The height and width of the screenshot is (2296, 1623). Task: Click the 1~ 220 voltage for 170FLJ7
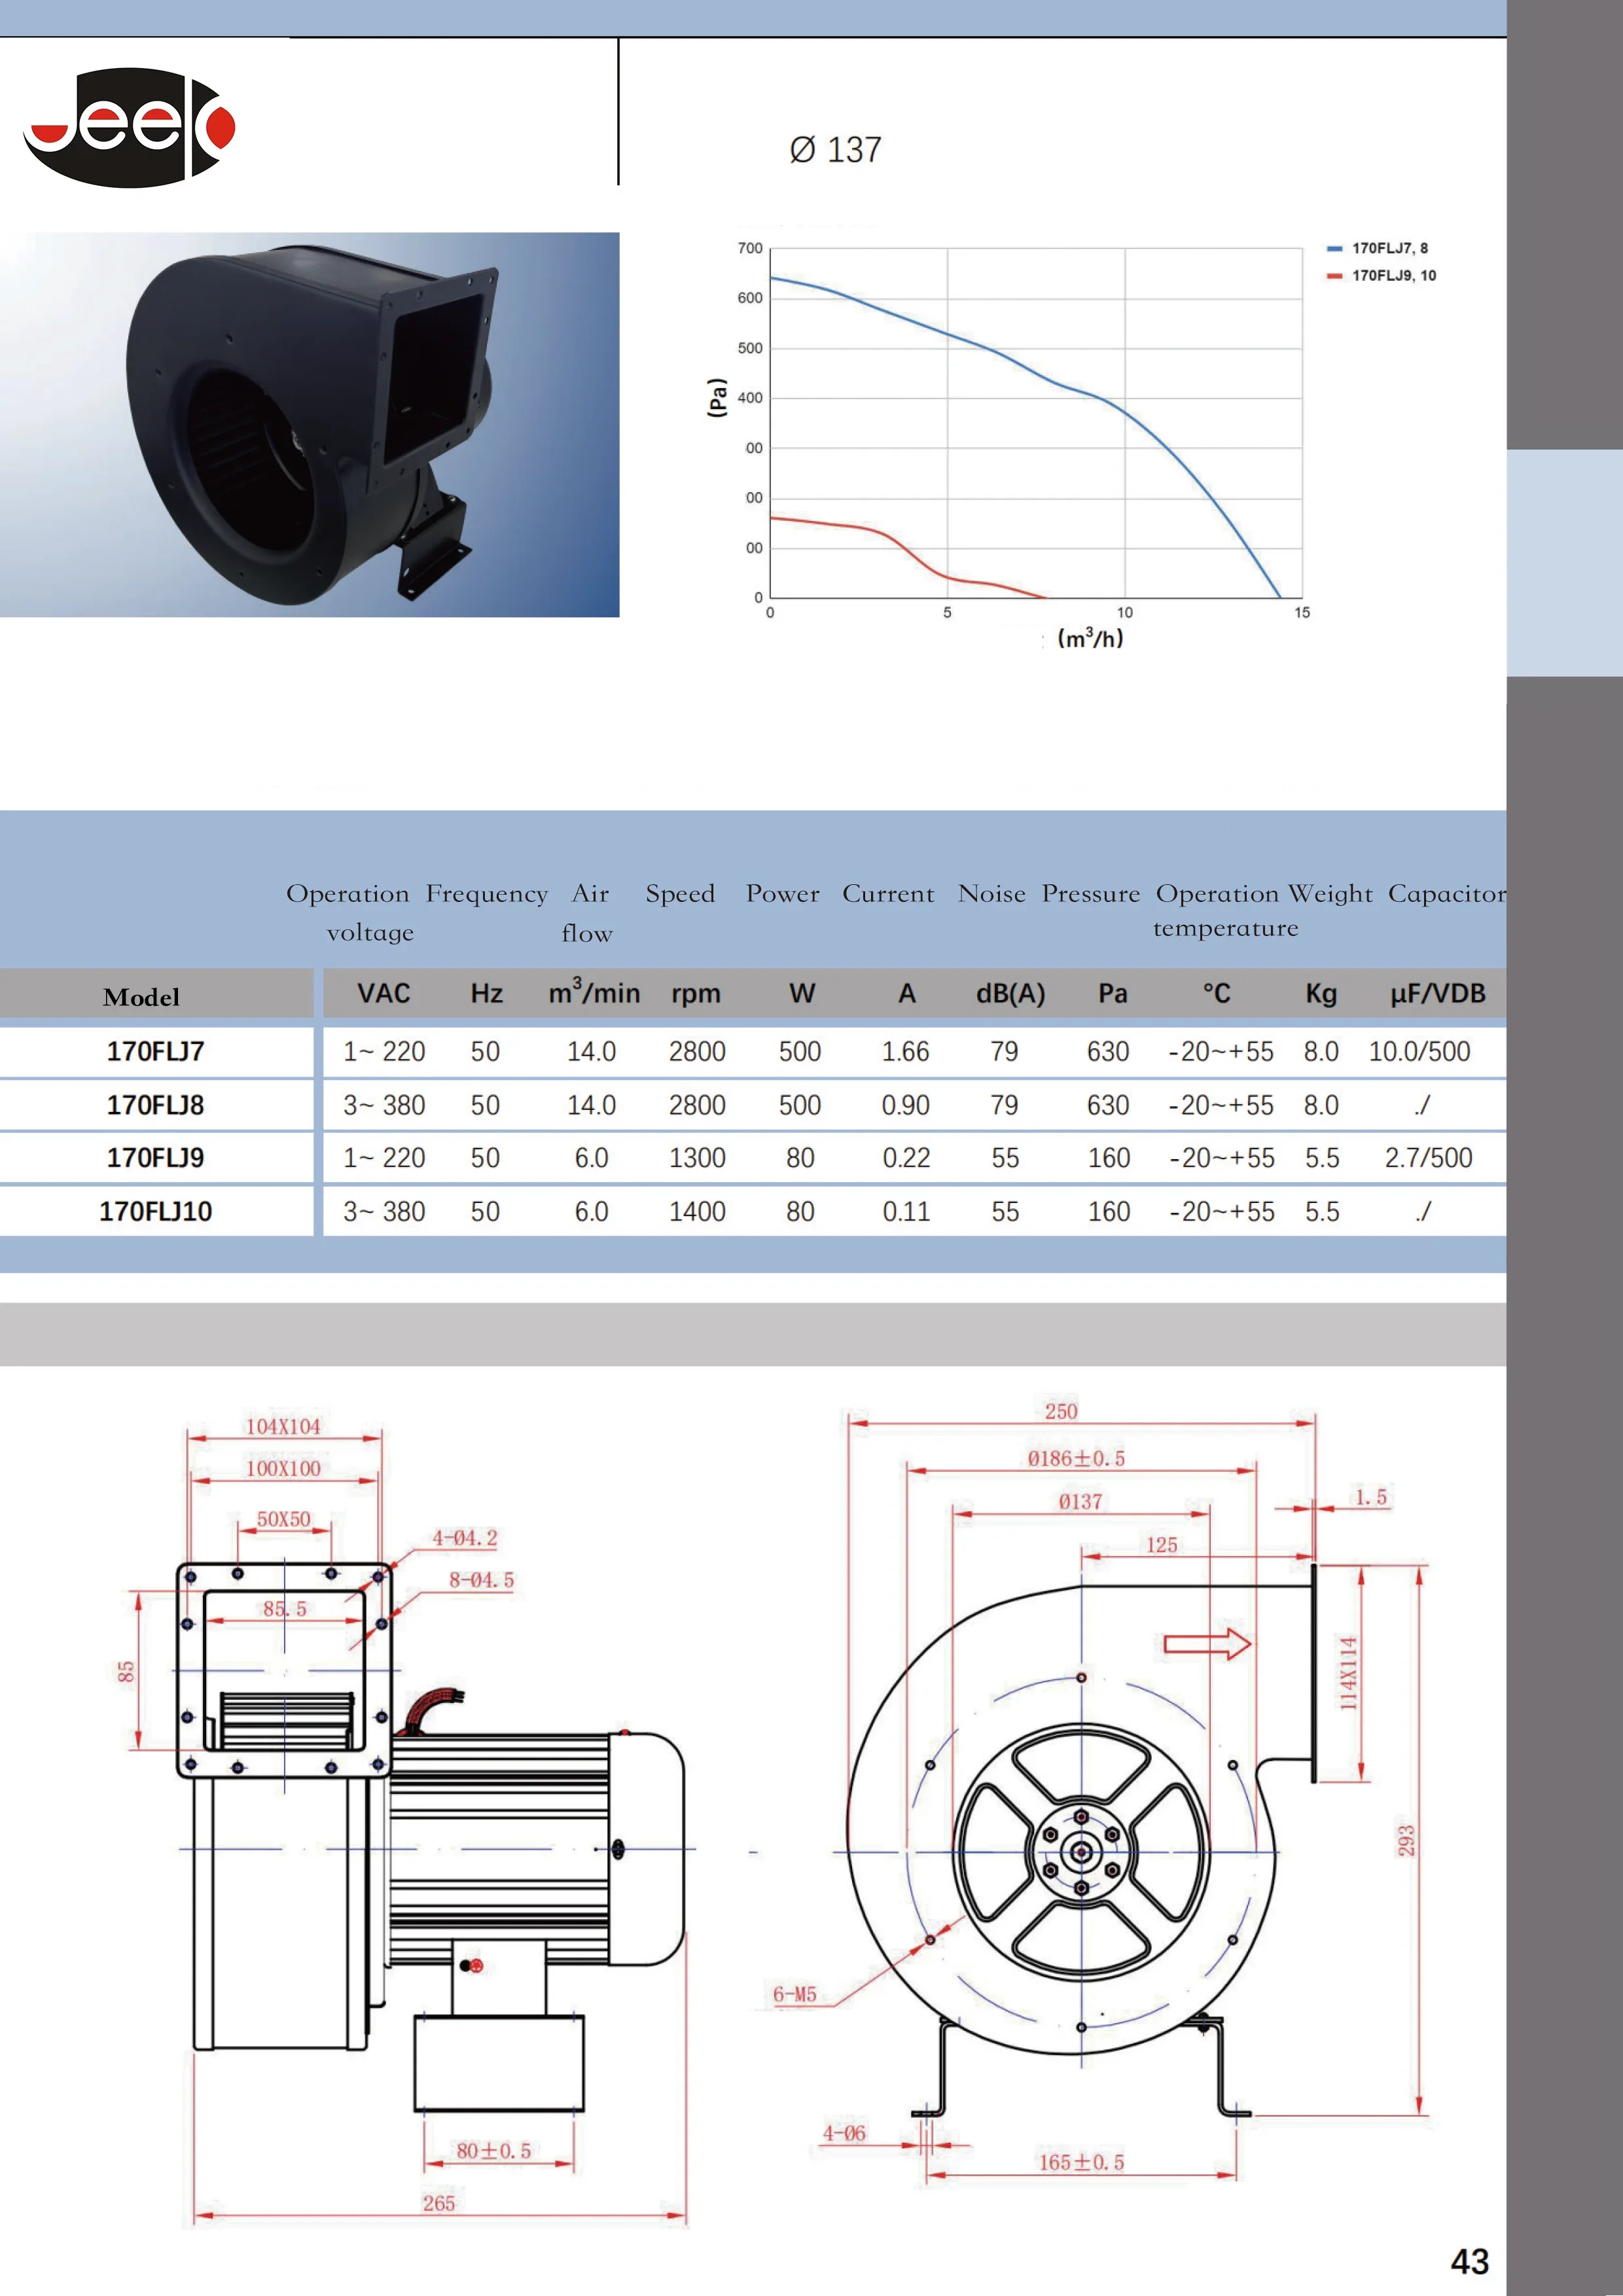tap(384, 1052)
